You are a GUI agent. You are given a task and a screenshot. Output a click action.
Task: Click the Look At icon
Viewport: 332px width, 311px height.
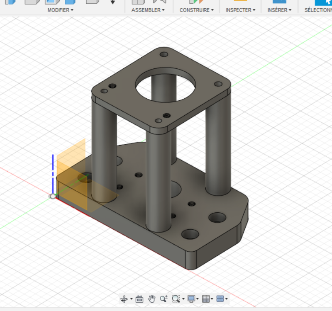point(139,299)
